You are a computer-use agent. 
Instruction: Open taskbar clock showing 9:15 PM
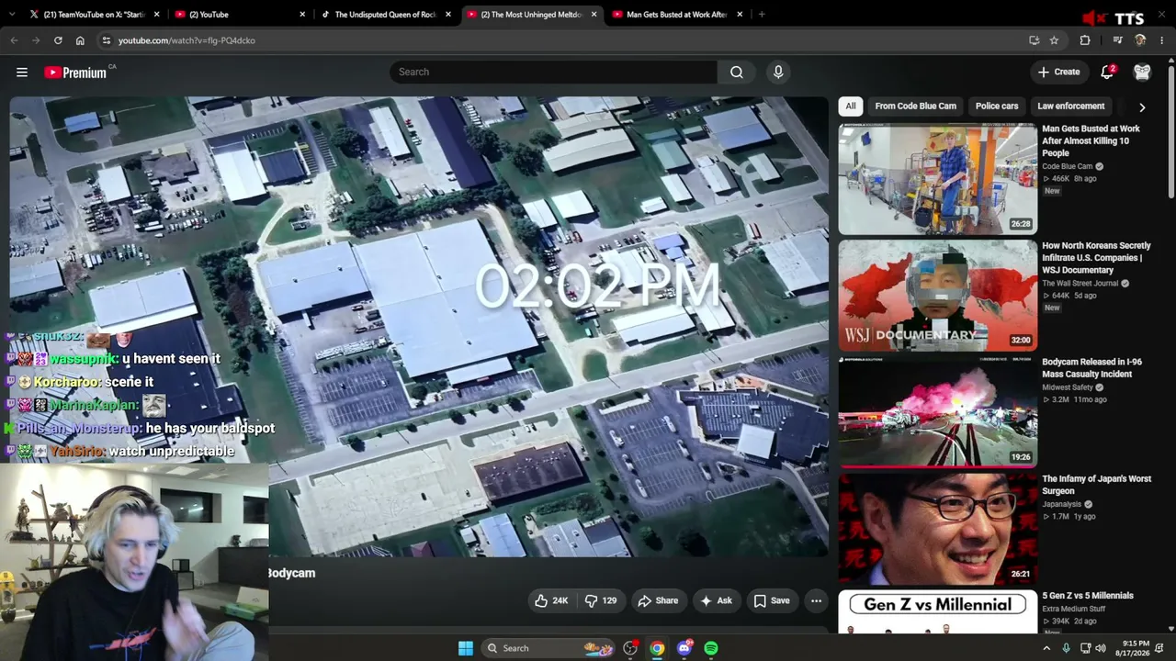[x=1136, y=648]
